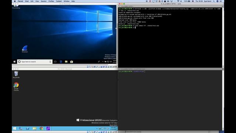Open the Shell menu

(27, 1)
